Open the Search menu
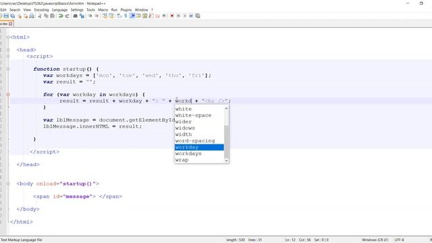This screenshot has width=432, height=243. click(x=15, y=9)
